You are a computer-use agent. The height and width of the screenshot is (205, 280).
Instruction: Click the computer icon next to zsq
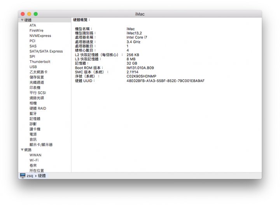(23, 175)
